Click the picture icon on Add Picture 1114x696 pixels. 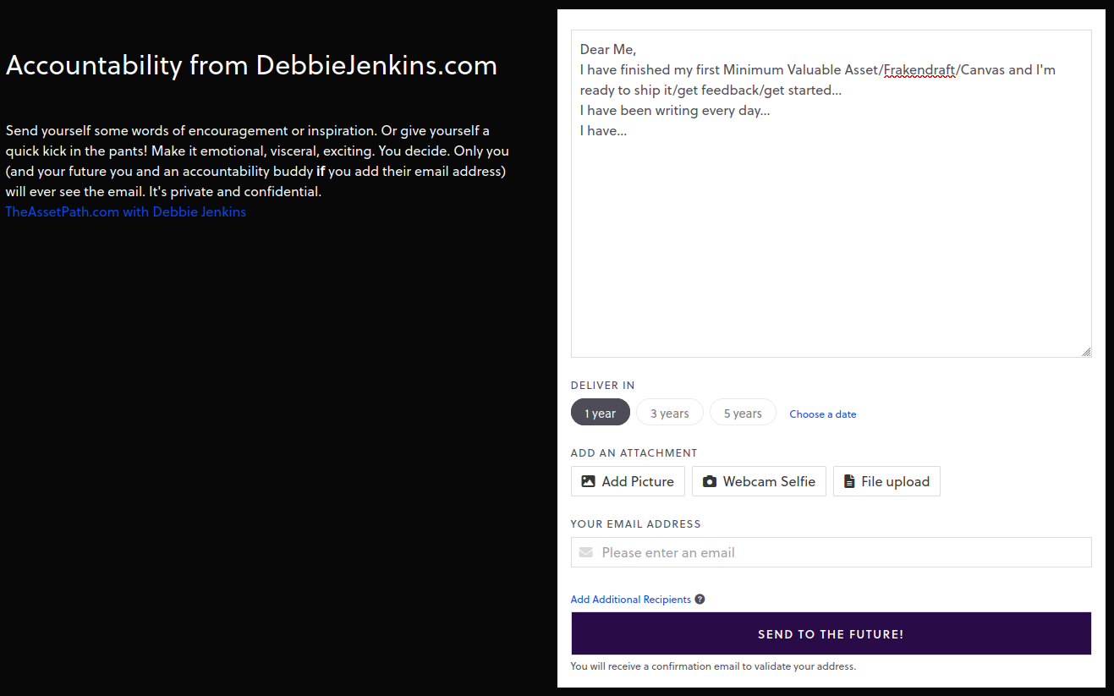click(x=588, y=481)
